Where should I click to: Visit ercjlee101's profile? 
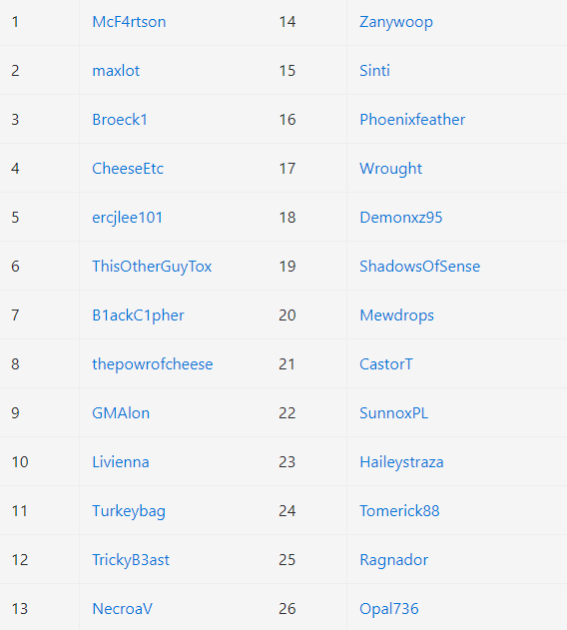coord(128,218)
